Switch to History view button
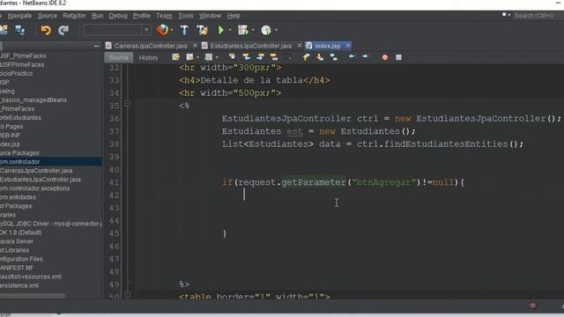Image resolution: width=564 pixels, height=317 pixels. click(x=148, y=57)
